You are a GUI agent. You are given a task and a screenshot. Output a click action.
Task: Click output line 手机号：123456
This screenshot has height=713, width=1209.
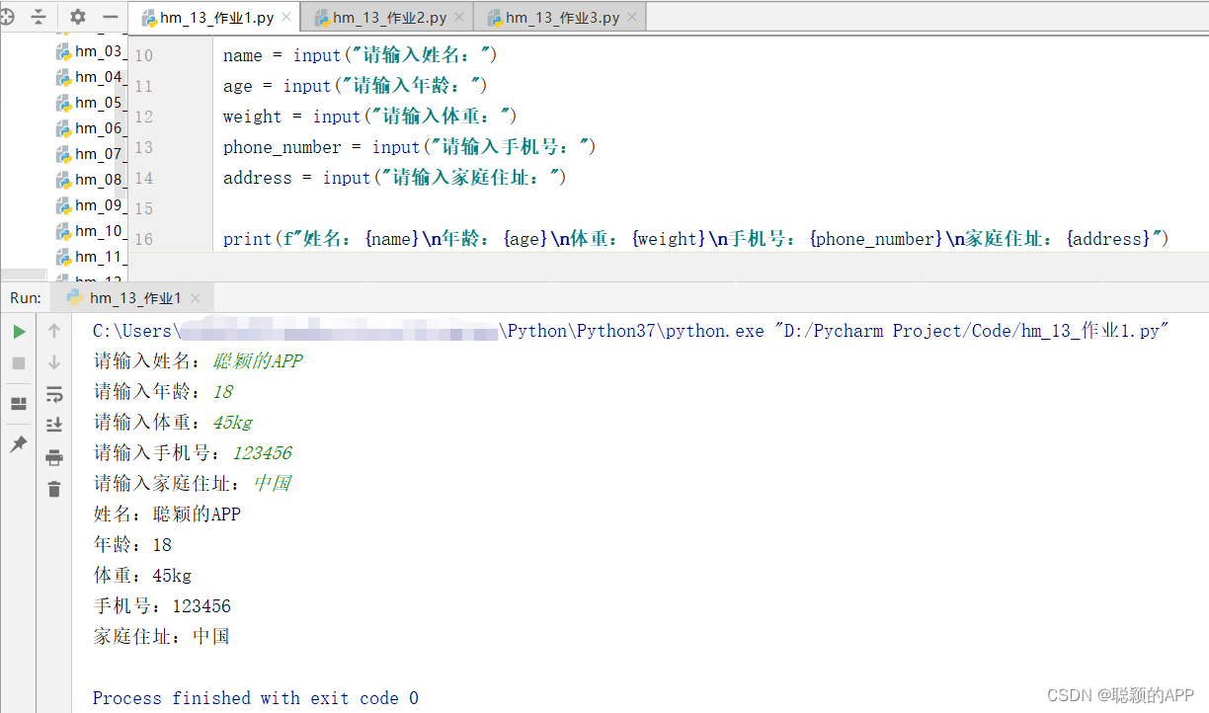(162, 606)
